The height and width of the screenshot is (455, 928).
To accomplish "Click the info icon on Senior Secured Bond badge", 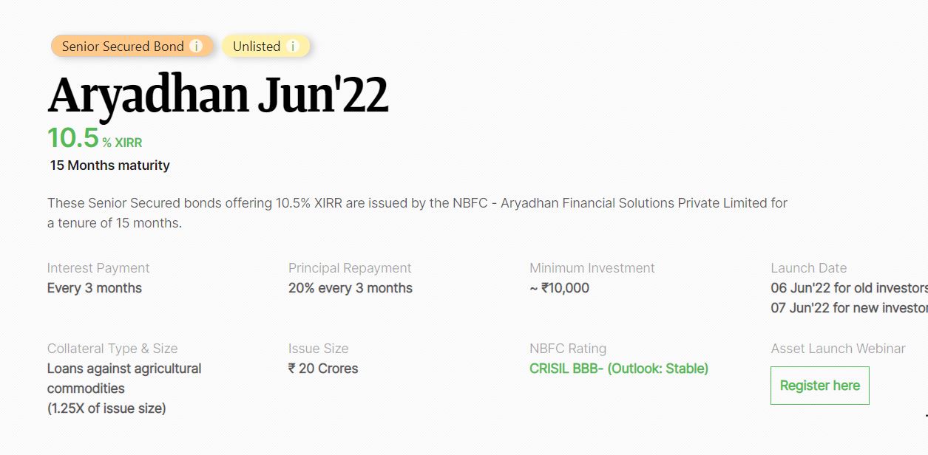I will pos(196,46).
